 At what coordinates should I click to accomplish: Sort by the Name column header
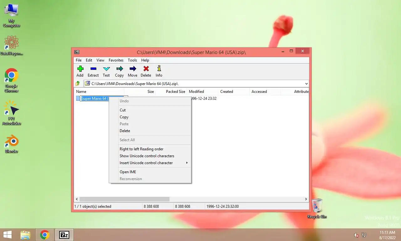[x=100, y=92]
